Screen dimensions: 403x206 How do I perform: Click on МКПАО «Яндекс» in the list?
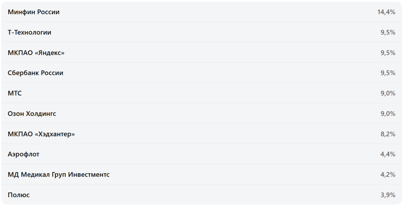pos(36,53)
